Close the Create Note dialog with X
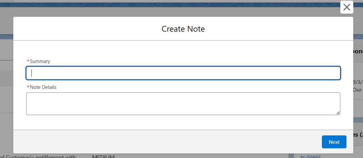The height and width of the screenshot is (158, 363). [346, 7]
